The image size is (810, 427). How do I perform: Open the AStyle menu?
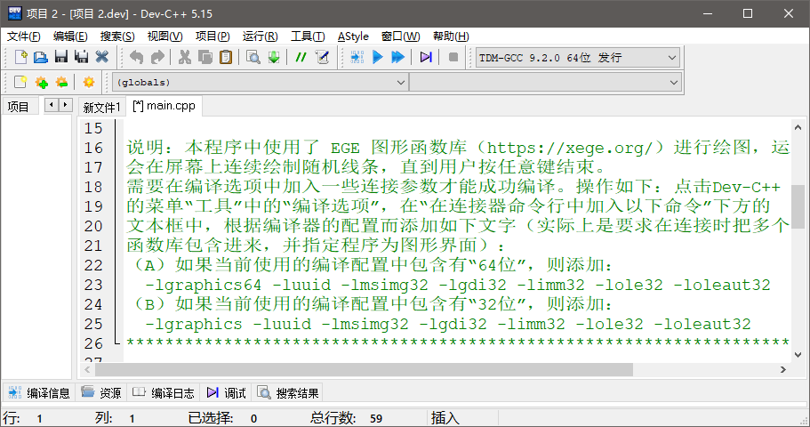[353, 36]
